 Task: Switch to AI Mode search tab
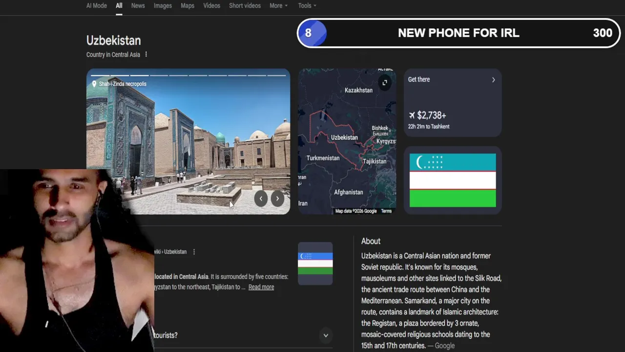(x=96, y=6)
